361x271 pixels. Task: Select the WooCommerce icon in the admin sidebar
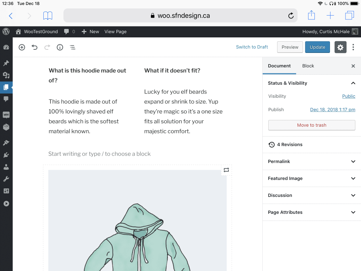point(6,114)
